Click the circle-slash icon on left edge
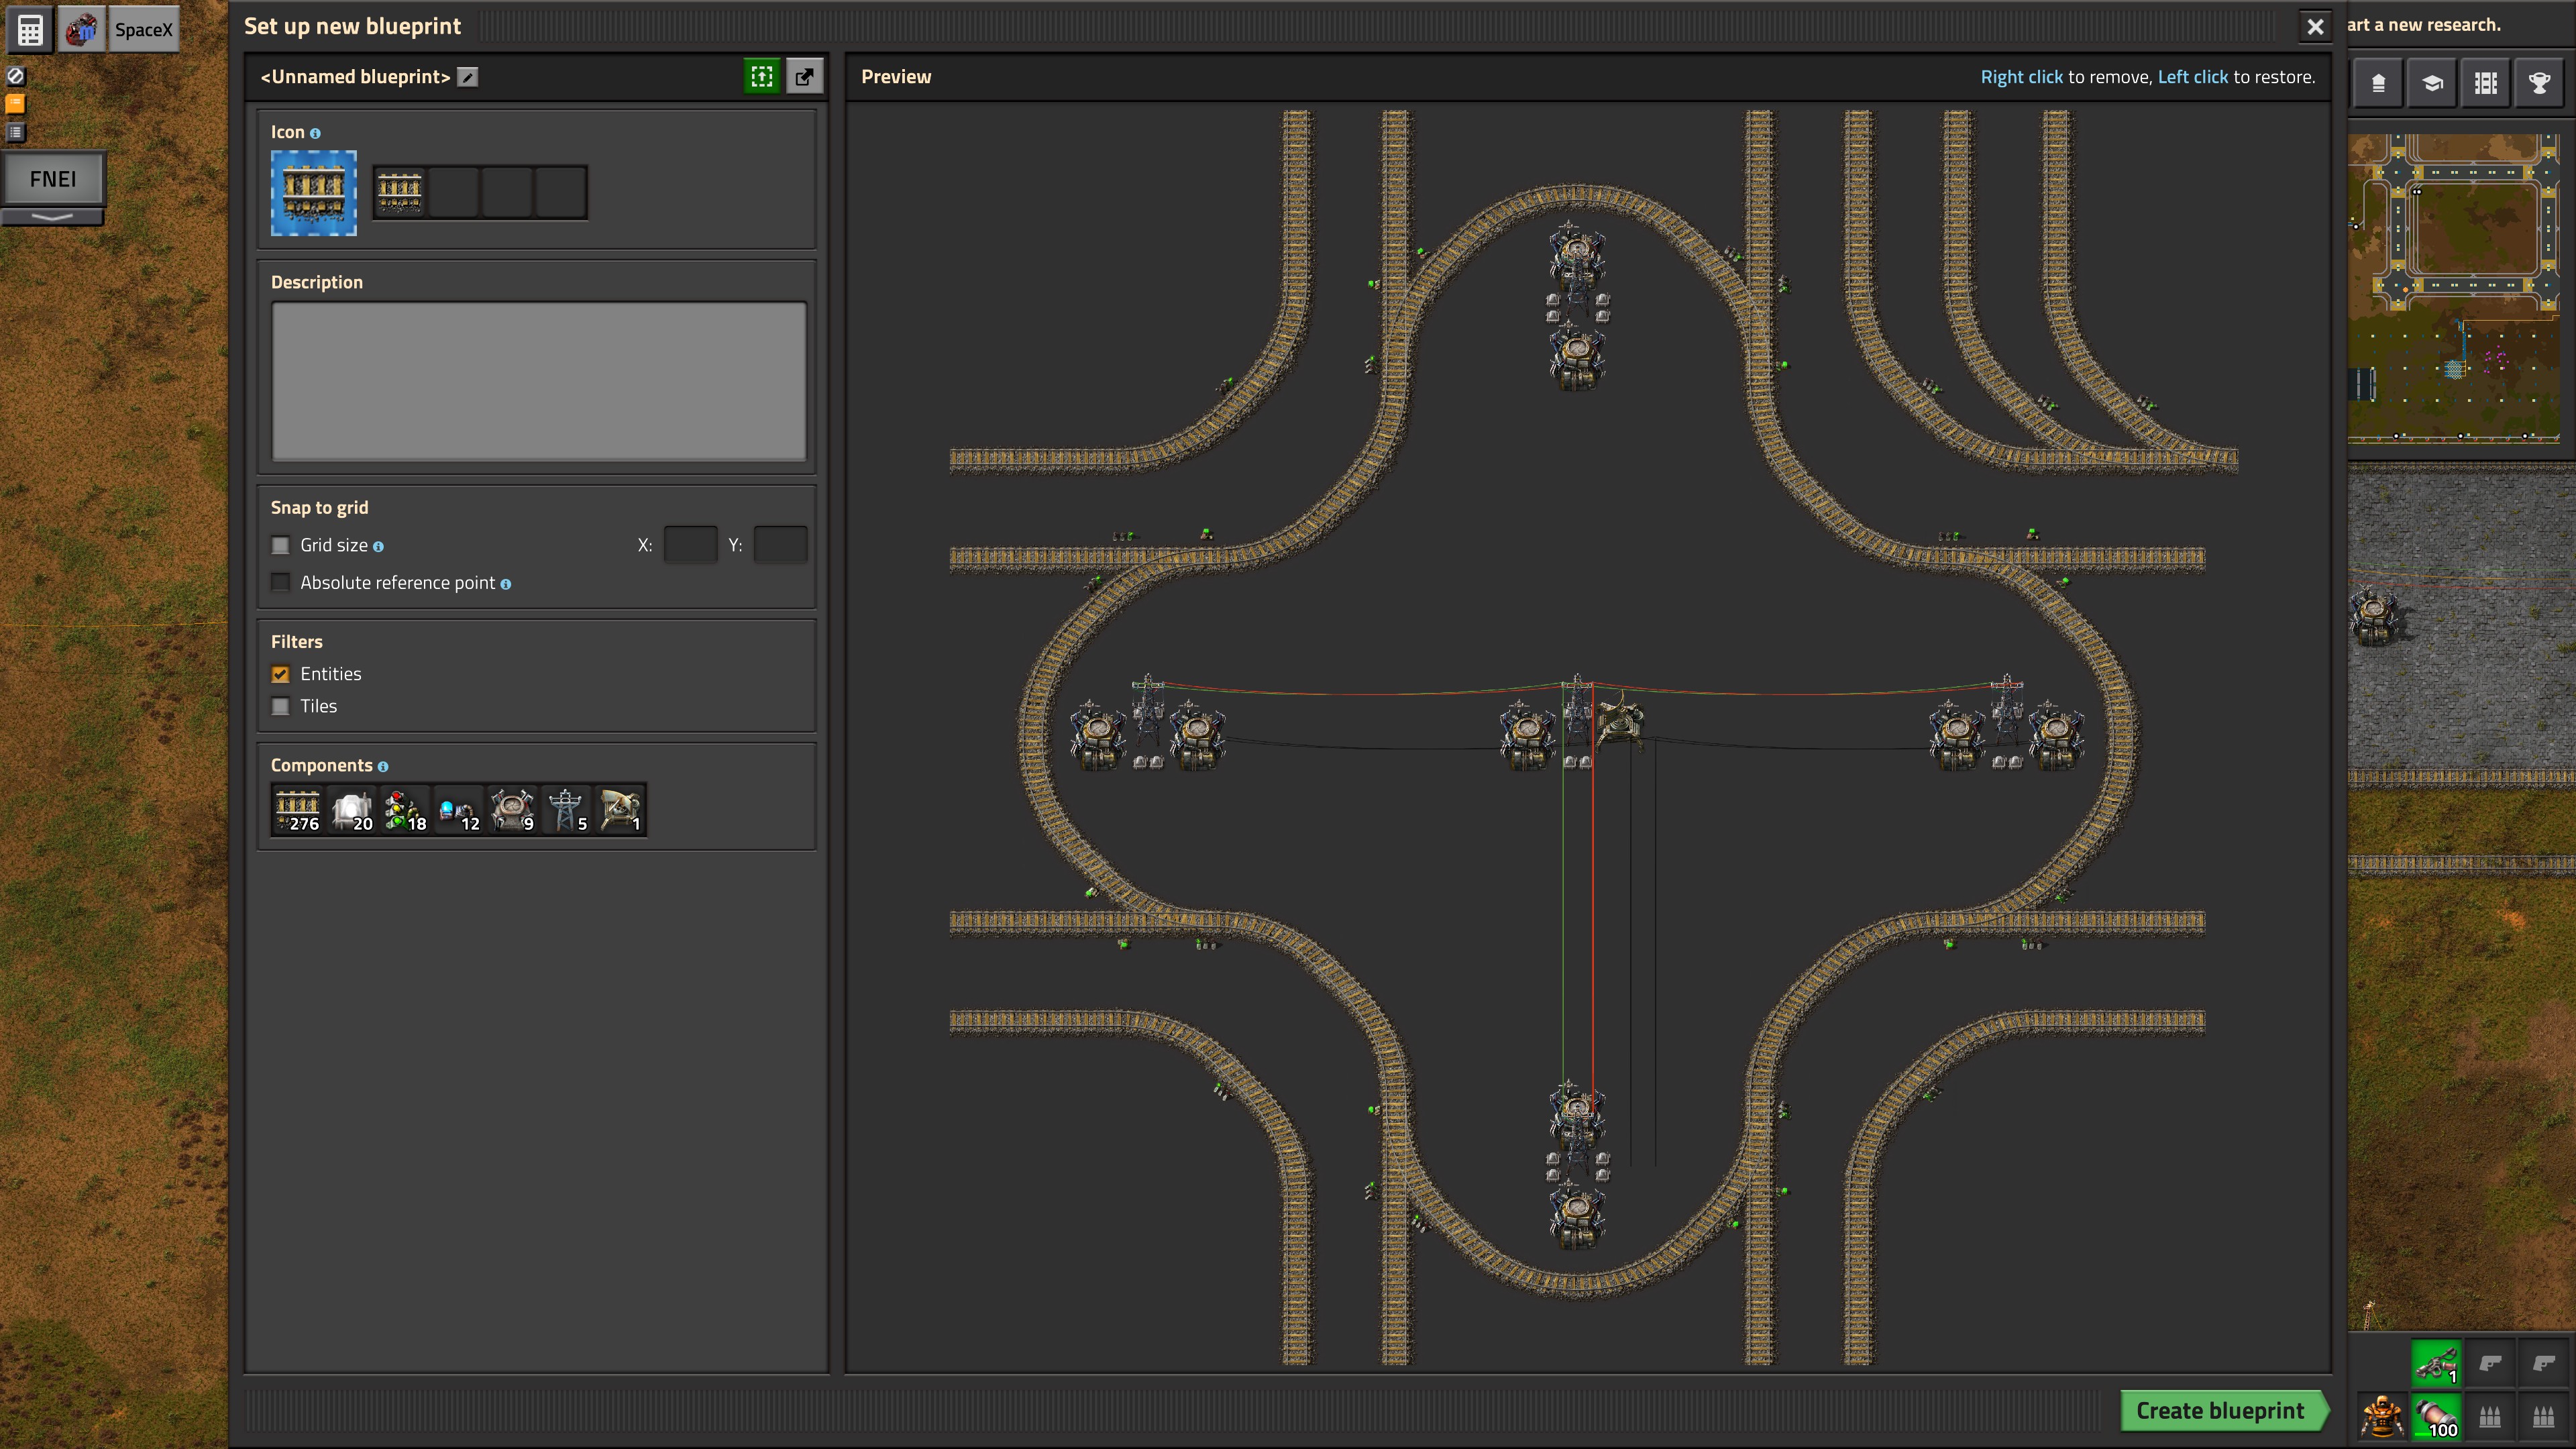 (x=16, y=76)
